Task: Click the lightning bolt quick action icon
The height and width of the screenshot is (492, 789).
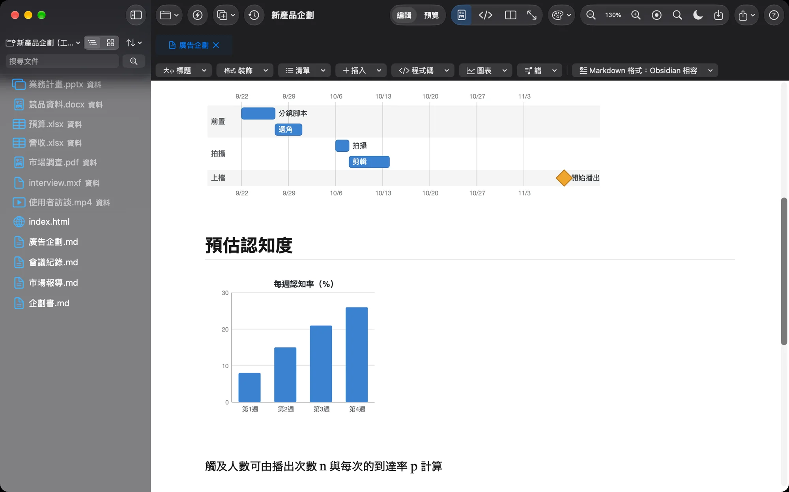Action: pyautogui.click(x=197, y=15)
